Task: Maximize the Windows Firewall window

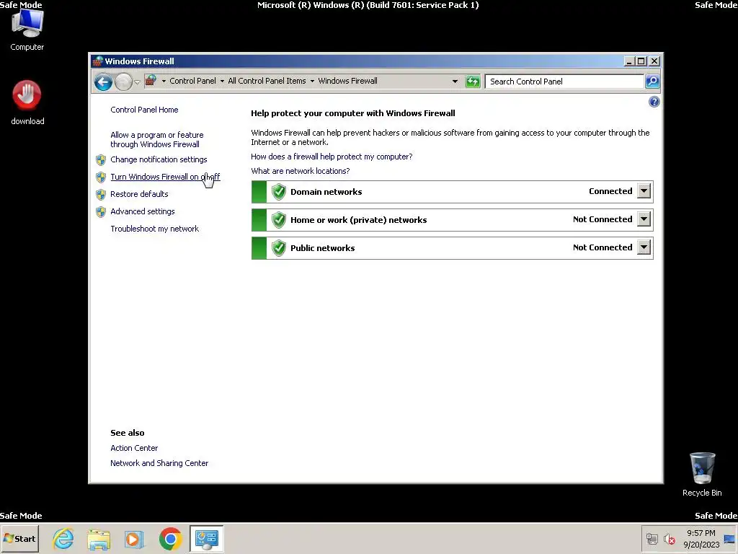Action: [641, 61]
